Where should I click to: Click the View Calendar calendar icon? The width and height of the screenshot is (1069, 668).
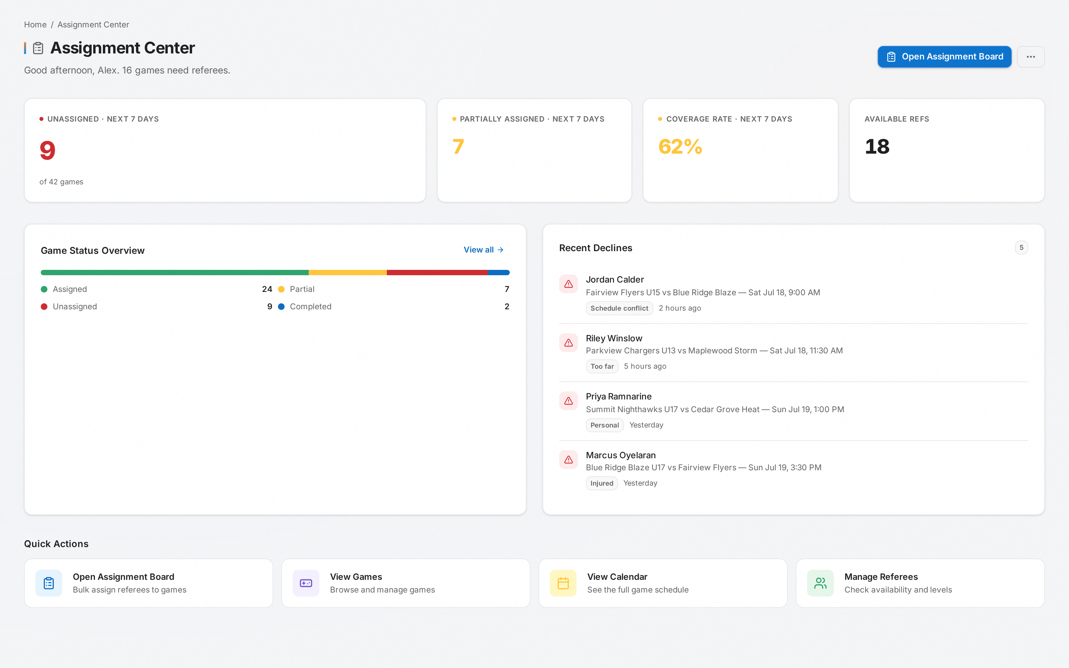tap(563, 583)
